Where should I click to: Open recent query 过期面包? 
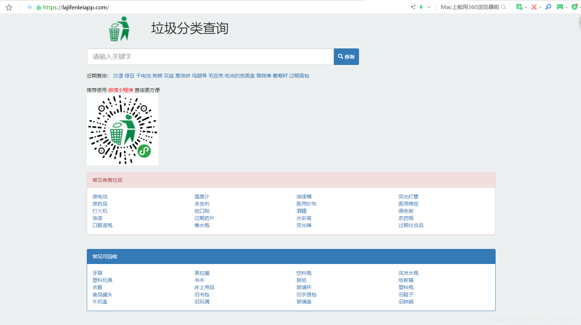pyautogui.click(x=299, y=76)
